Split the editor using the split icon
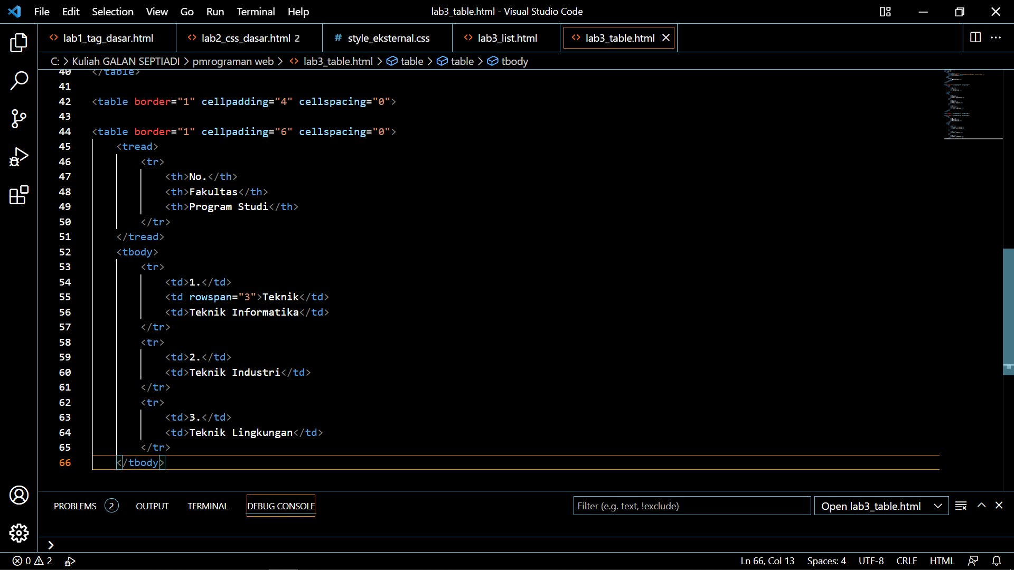Viewport: 1014px width, 570px height. 974,37
